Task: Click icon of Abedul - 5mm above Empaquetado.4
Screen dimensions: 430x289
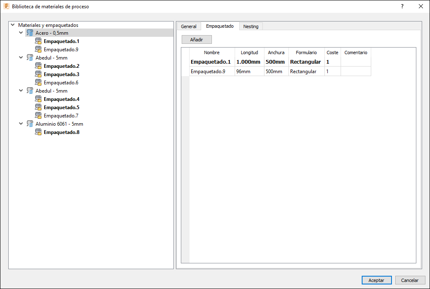Action: [x=30, y=91]
